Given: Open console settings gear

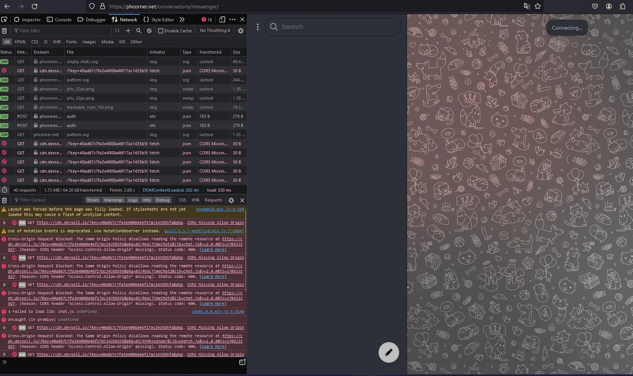Looking at the screenshot, I should (231, 200).
